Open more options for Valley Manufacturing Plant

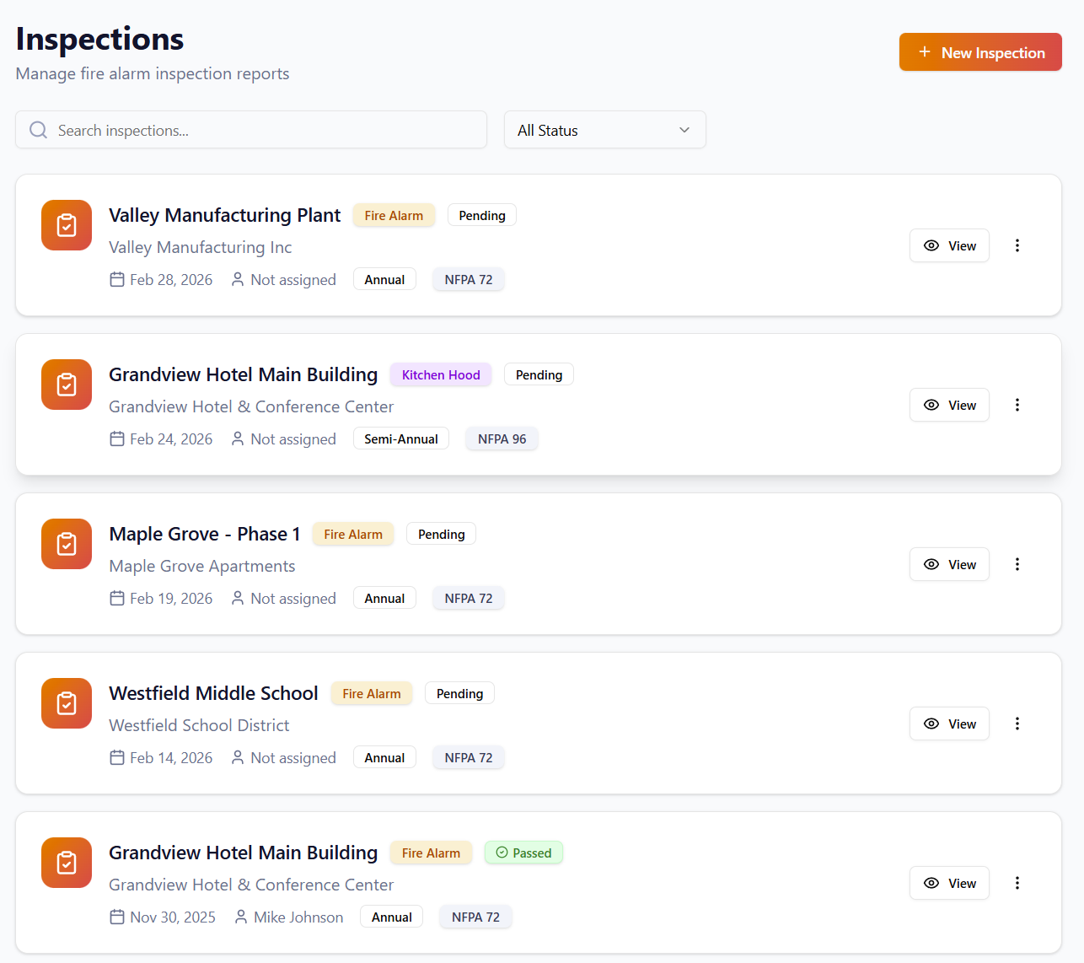1017,245
